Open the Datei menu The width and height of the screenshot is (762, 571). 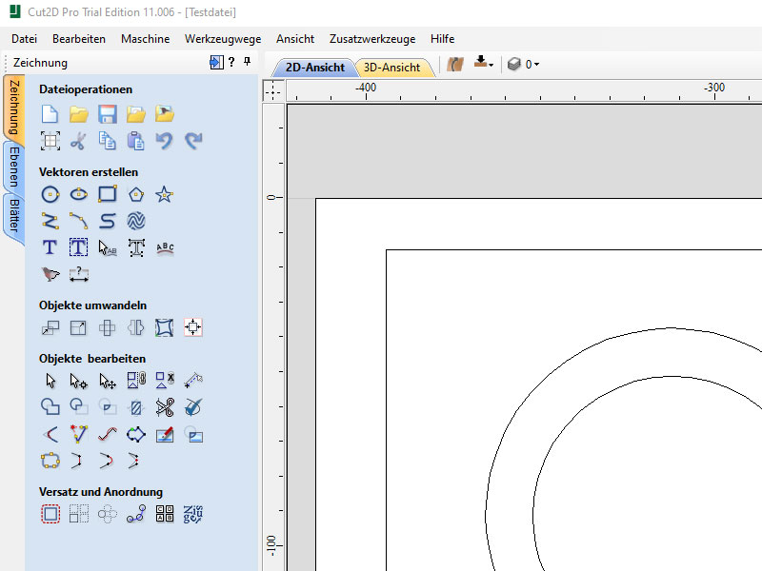coord(25,39)
